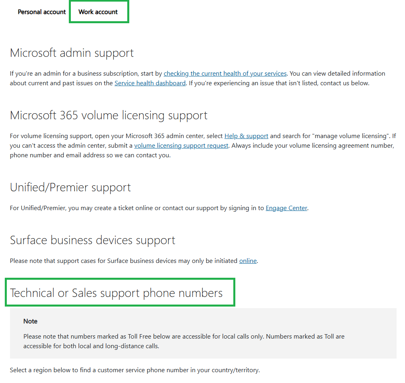Click the Surface business devices support heading

click(x=92, y=240)
